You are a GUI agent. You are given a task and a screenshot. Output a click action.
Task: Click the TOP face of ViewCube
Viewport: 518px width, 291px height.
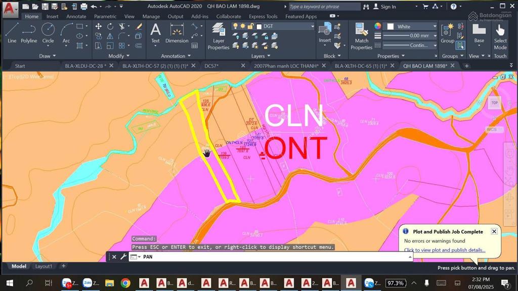494,103
